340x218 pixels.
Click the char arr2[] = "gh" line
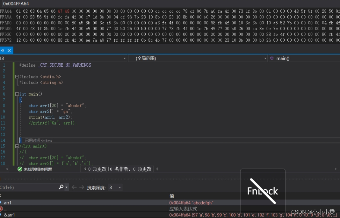pos(50,112)
